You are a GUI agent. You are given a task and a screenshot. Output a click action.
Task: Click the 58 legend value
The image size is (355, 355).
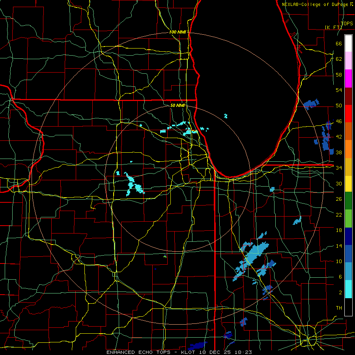pos(339,75)
